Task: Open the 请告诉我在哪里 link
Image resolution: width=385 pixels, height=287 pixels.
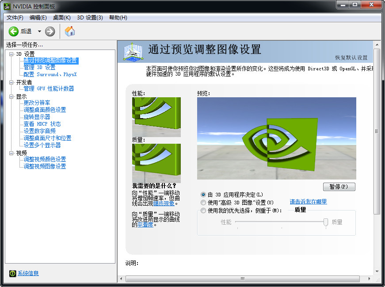Action: coord(308,202)
